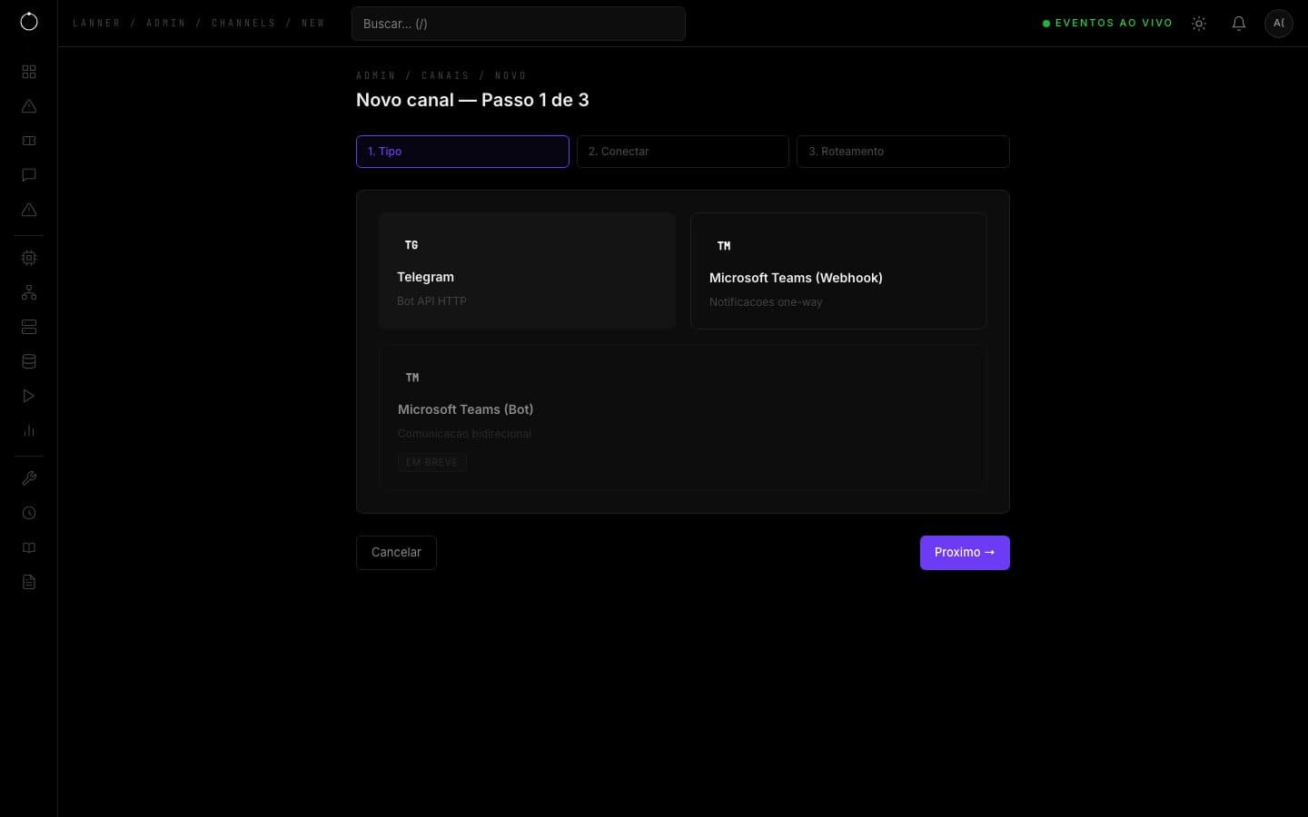Go to step 2. Conectar
The width and height of the screenshot is (1308, 817).
(683, 152)
